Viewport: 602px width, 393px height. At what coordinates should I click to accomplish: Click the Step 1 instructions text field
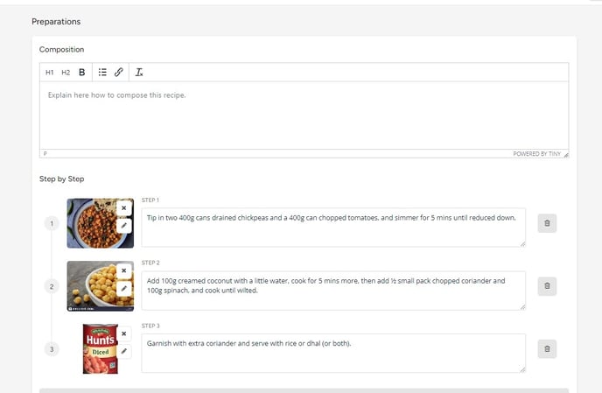click(x=333, y=228)
